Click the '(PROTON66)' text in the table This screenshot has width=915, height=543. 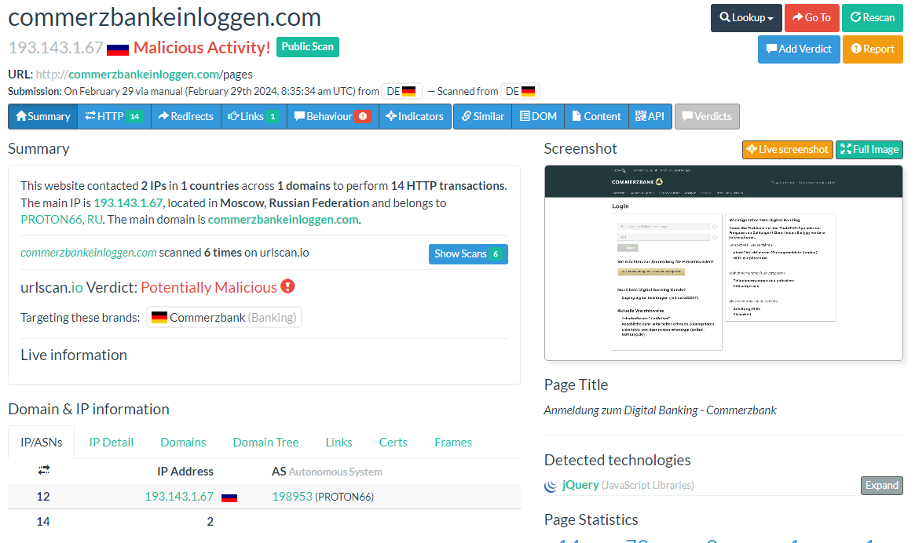tap(344, 497)
